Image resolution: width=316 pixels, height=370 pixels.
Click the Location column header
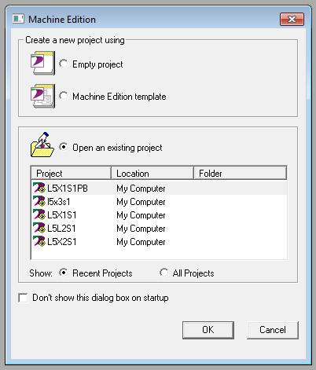click(152, 173)
